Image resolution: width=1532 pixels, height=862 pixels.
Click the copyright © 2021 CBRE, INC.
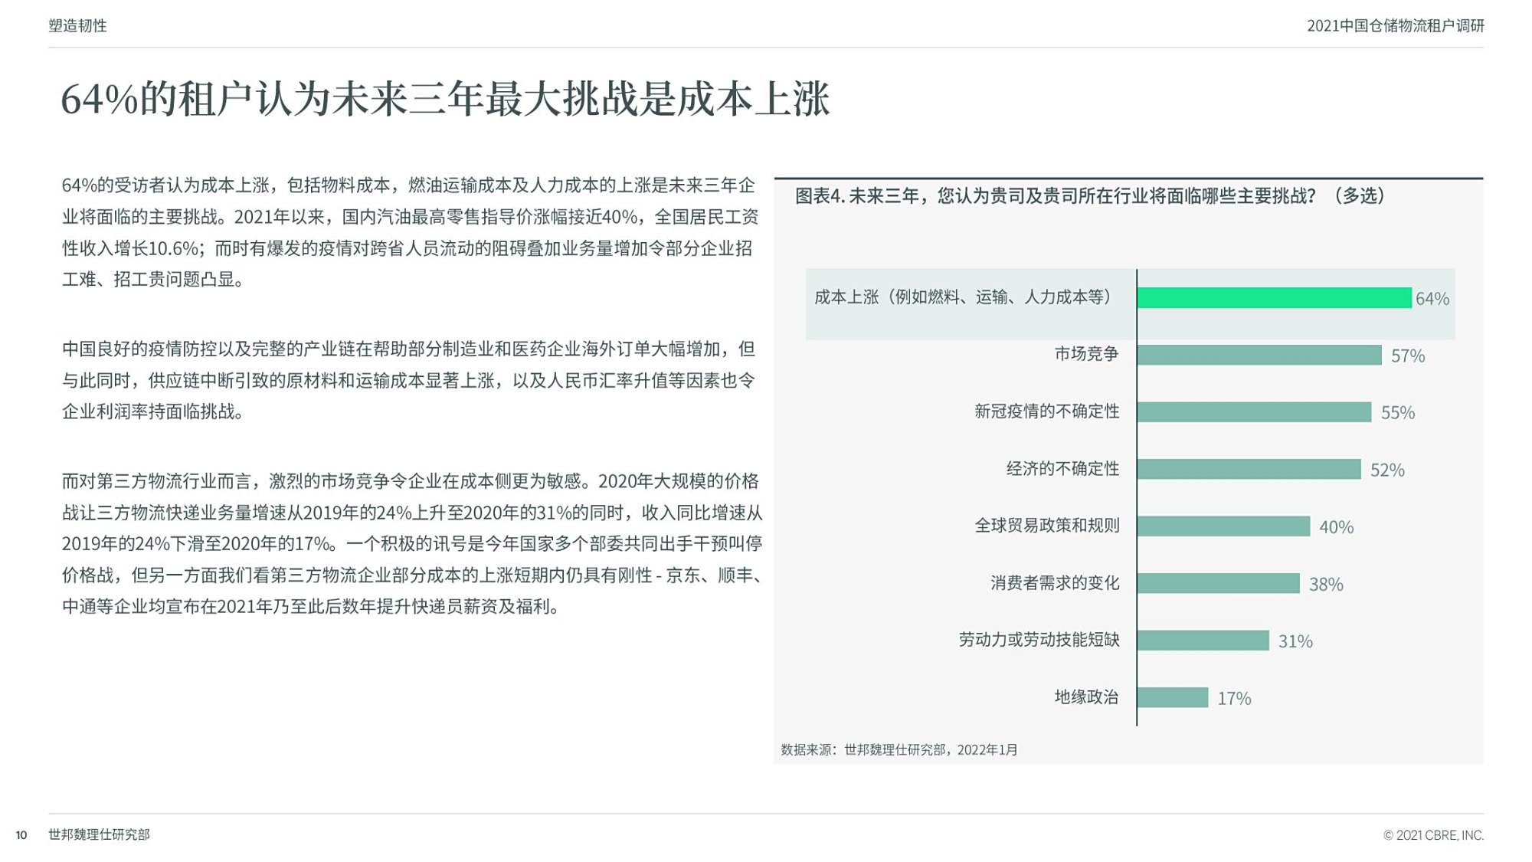[1433, 835]
